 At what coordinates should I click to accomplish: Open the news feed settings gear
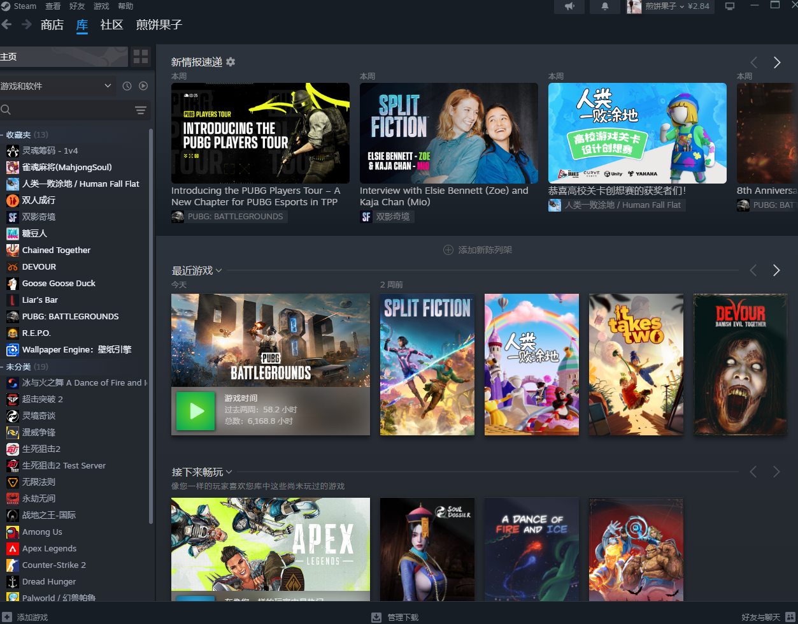[x=231, y=62]
